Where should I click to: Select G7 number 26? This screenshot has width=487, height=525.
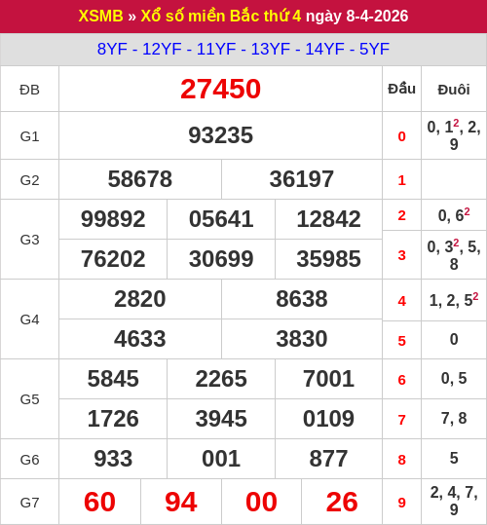tap(342, 502)
